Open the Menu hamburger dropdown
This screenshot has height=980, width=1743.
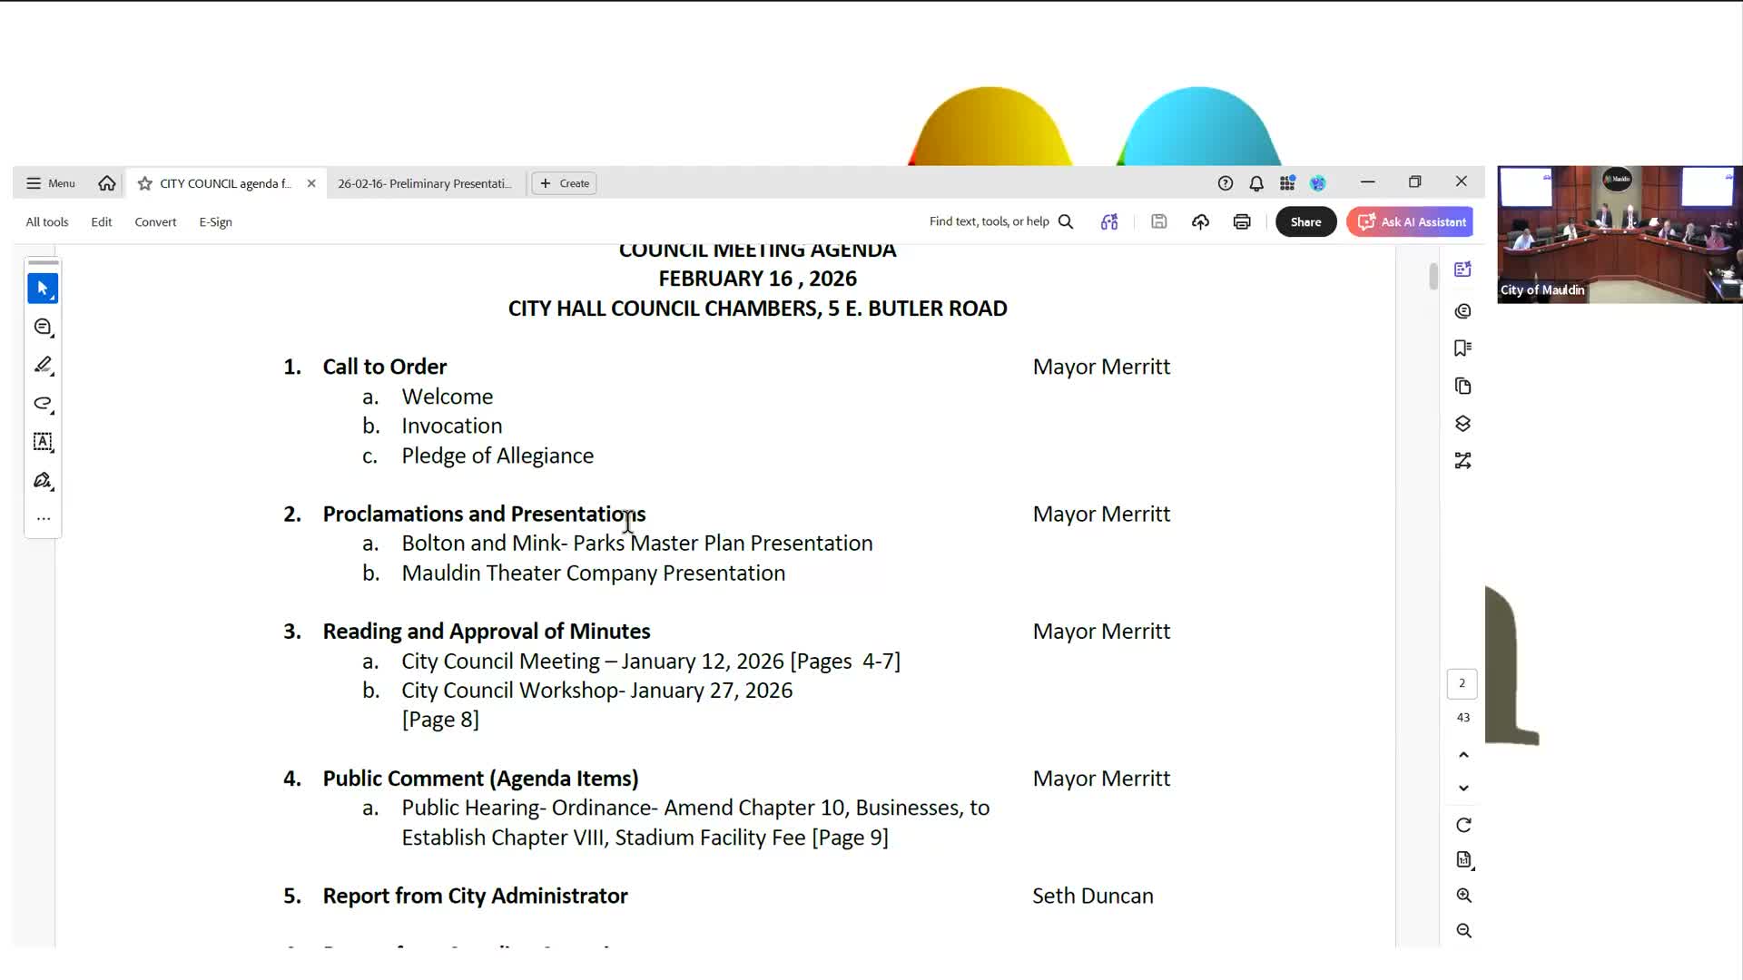click(x=51, y=183)
